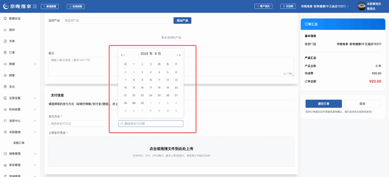389x177 pixels.
Task: Click the 备注 remarks text area
Action: click(171, 66)
